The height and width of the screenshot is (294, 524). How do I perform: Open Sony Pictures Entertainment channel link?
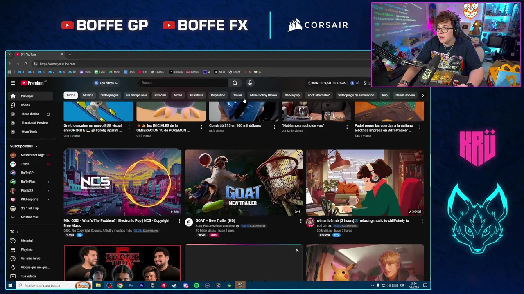pyautogui.click(x=215, y=226)
